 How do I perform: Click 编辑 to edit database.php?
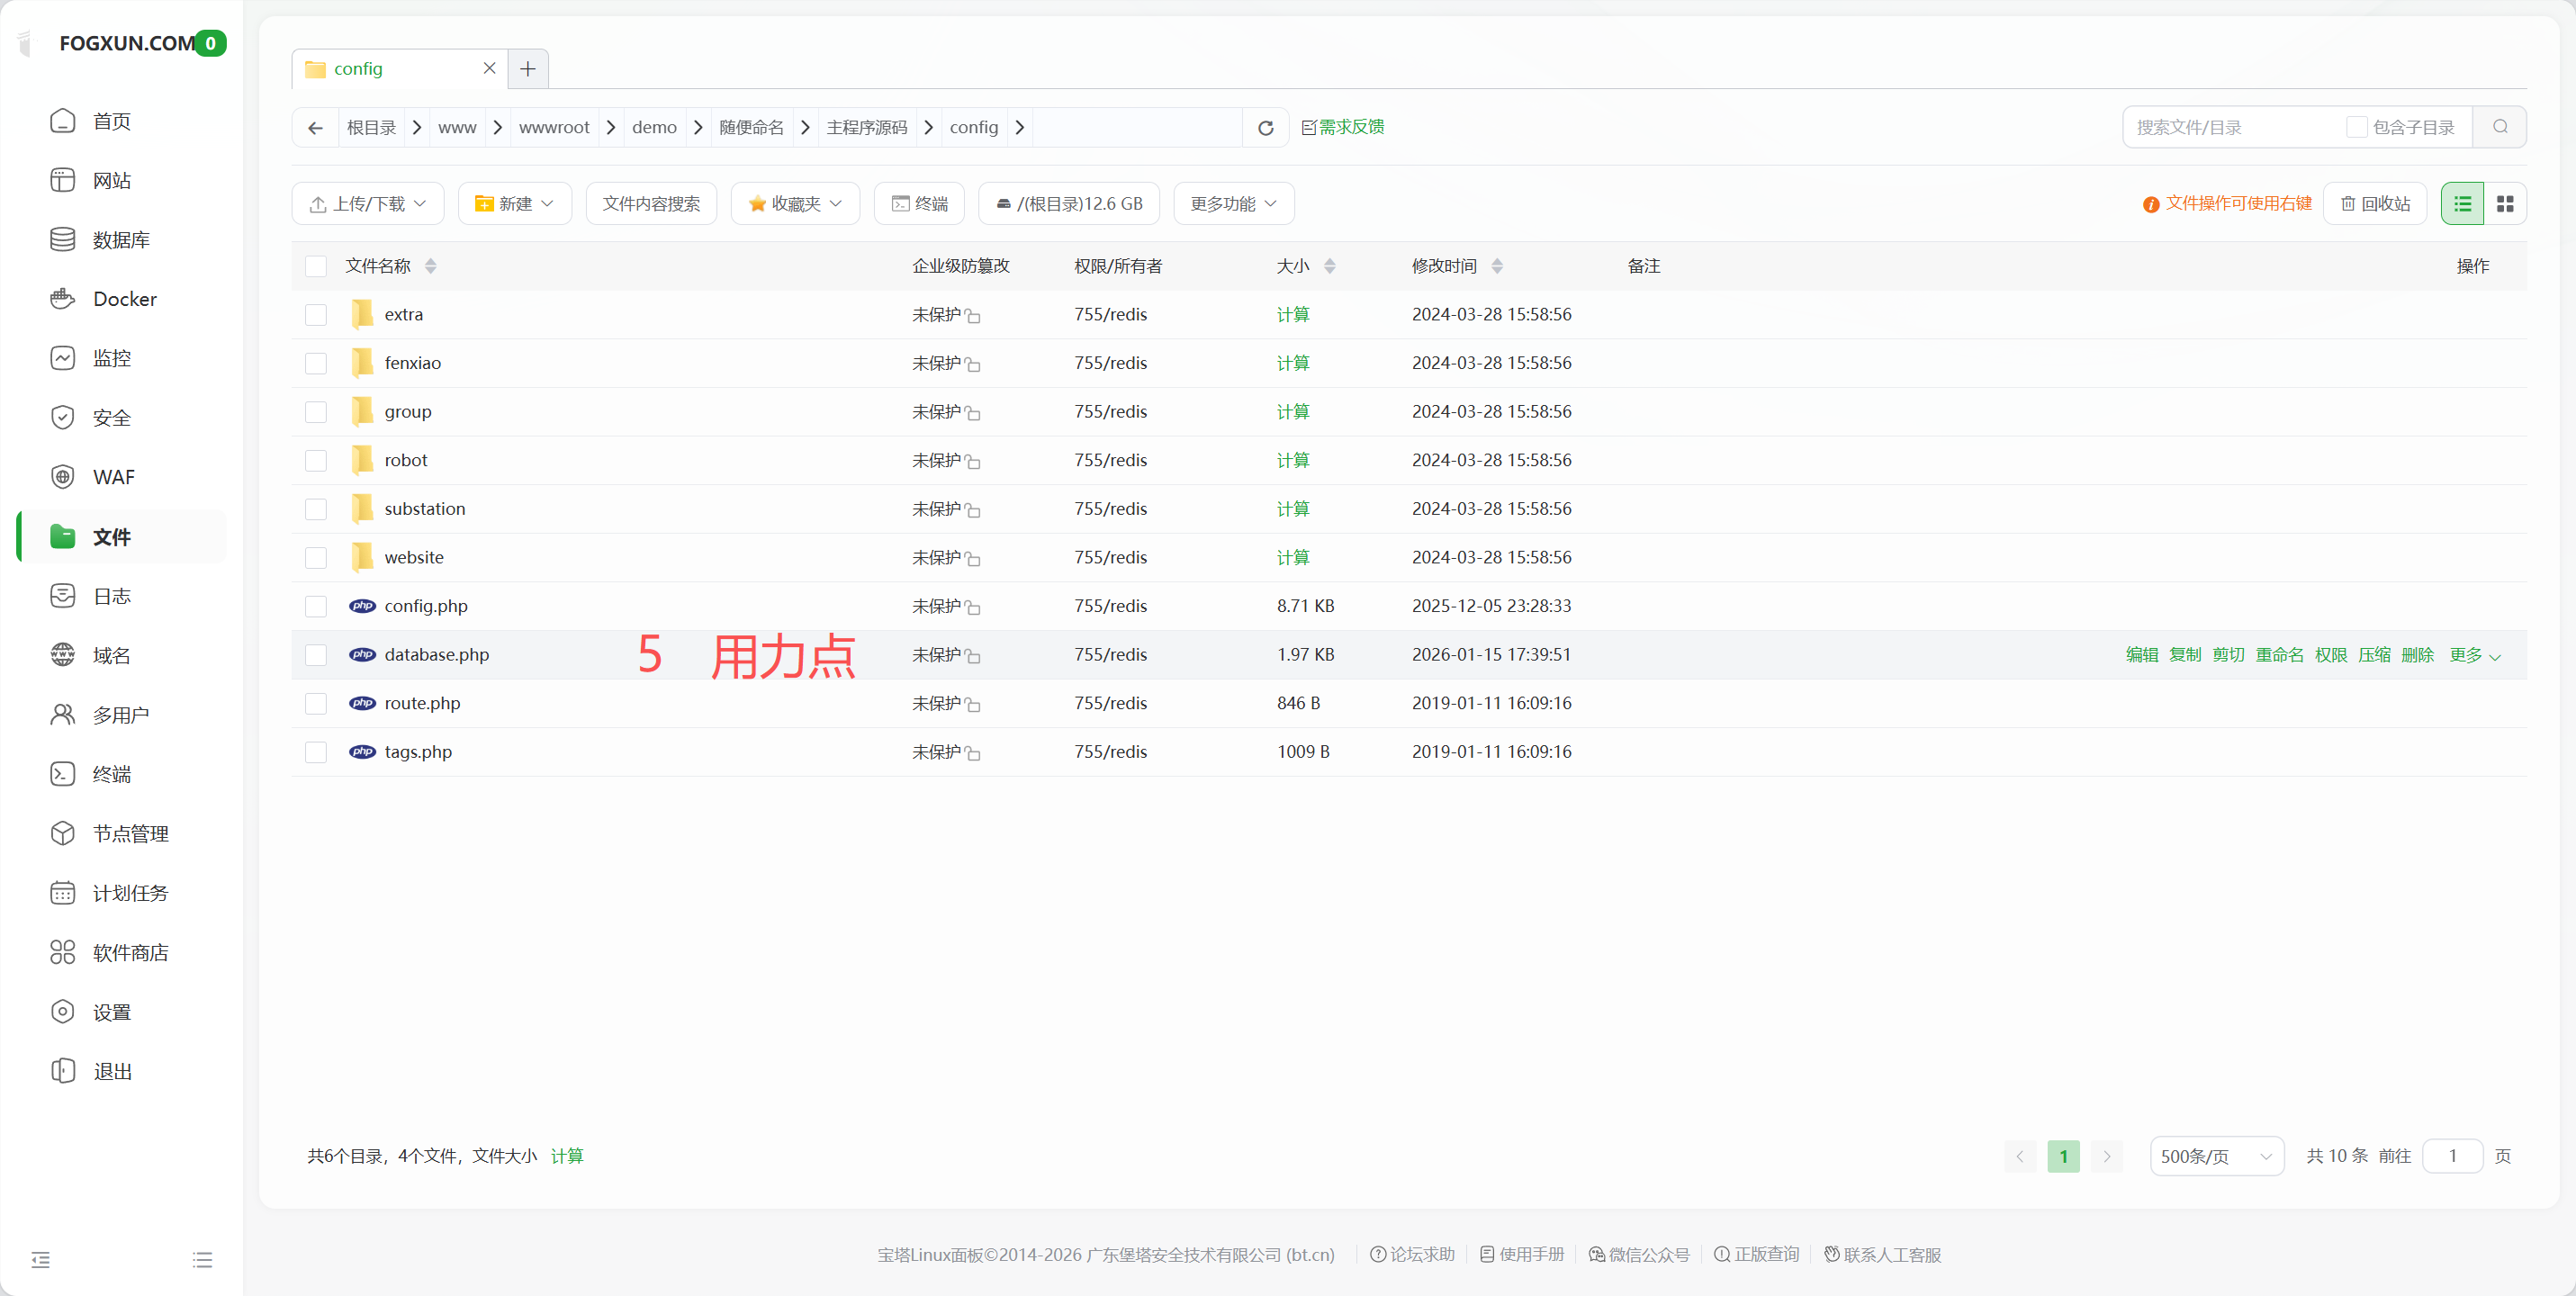point(2142,654)
